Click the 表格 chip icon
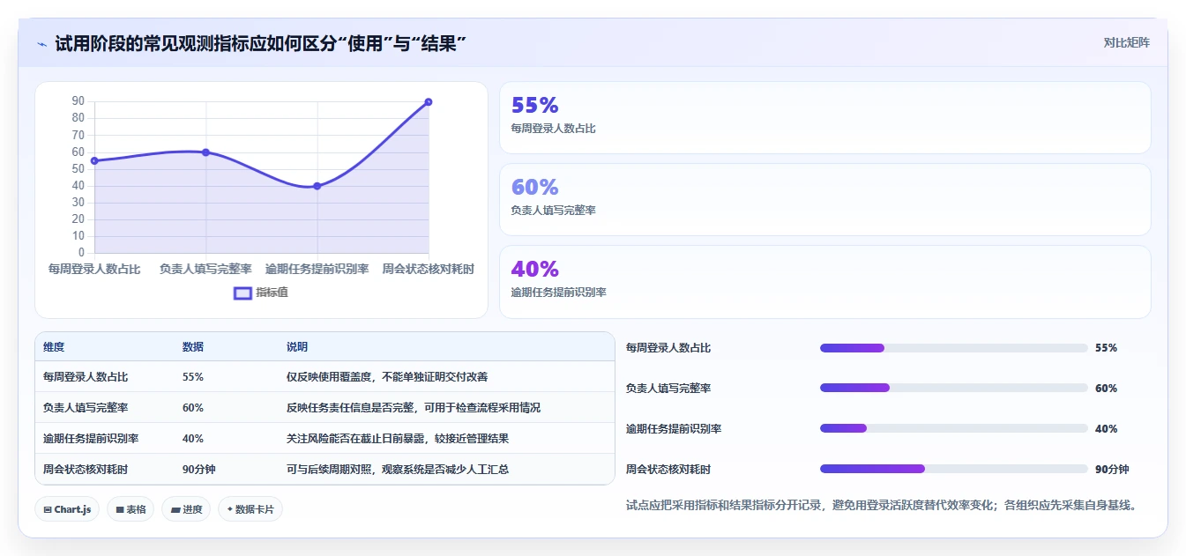 119,509
